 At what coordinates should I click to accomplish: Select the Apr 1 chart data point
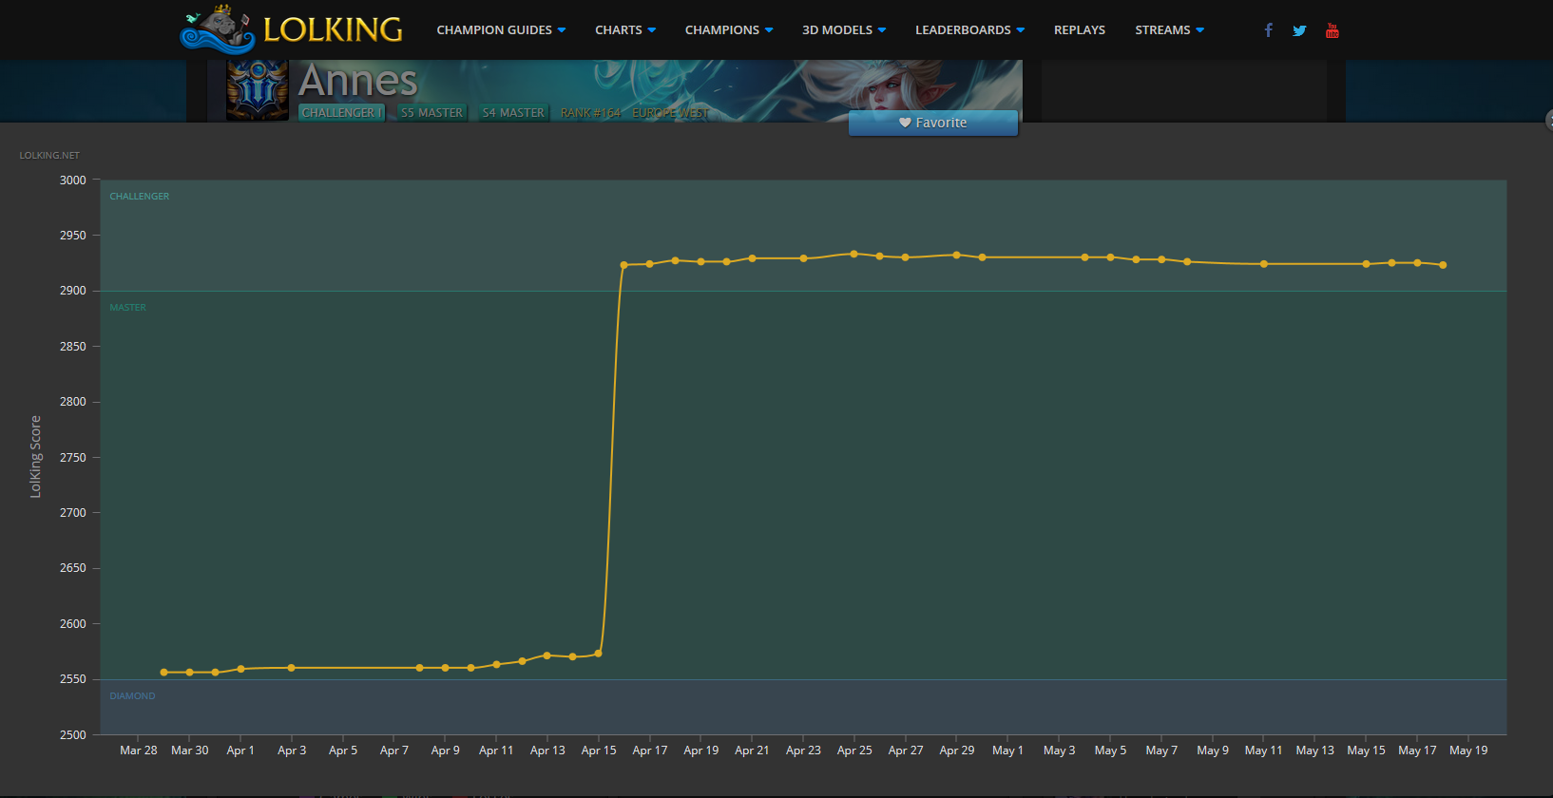[241, 669]
